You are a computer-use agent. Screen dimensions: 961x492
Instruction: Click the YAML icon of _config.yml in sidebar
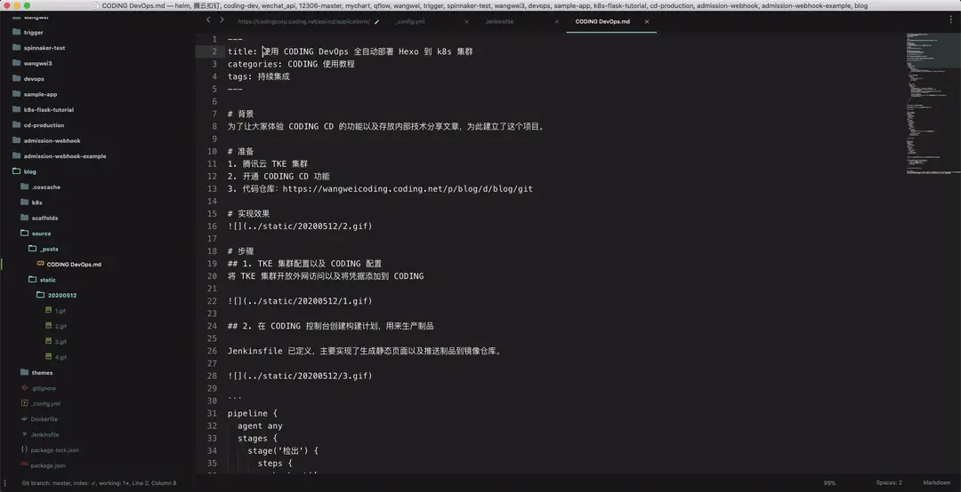tap(25, 402)
